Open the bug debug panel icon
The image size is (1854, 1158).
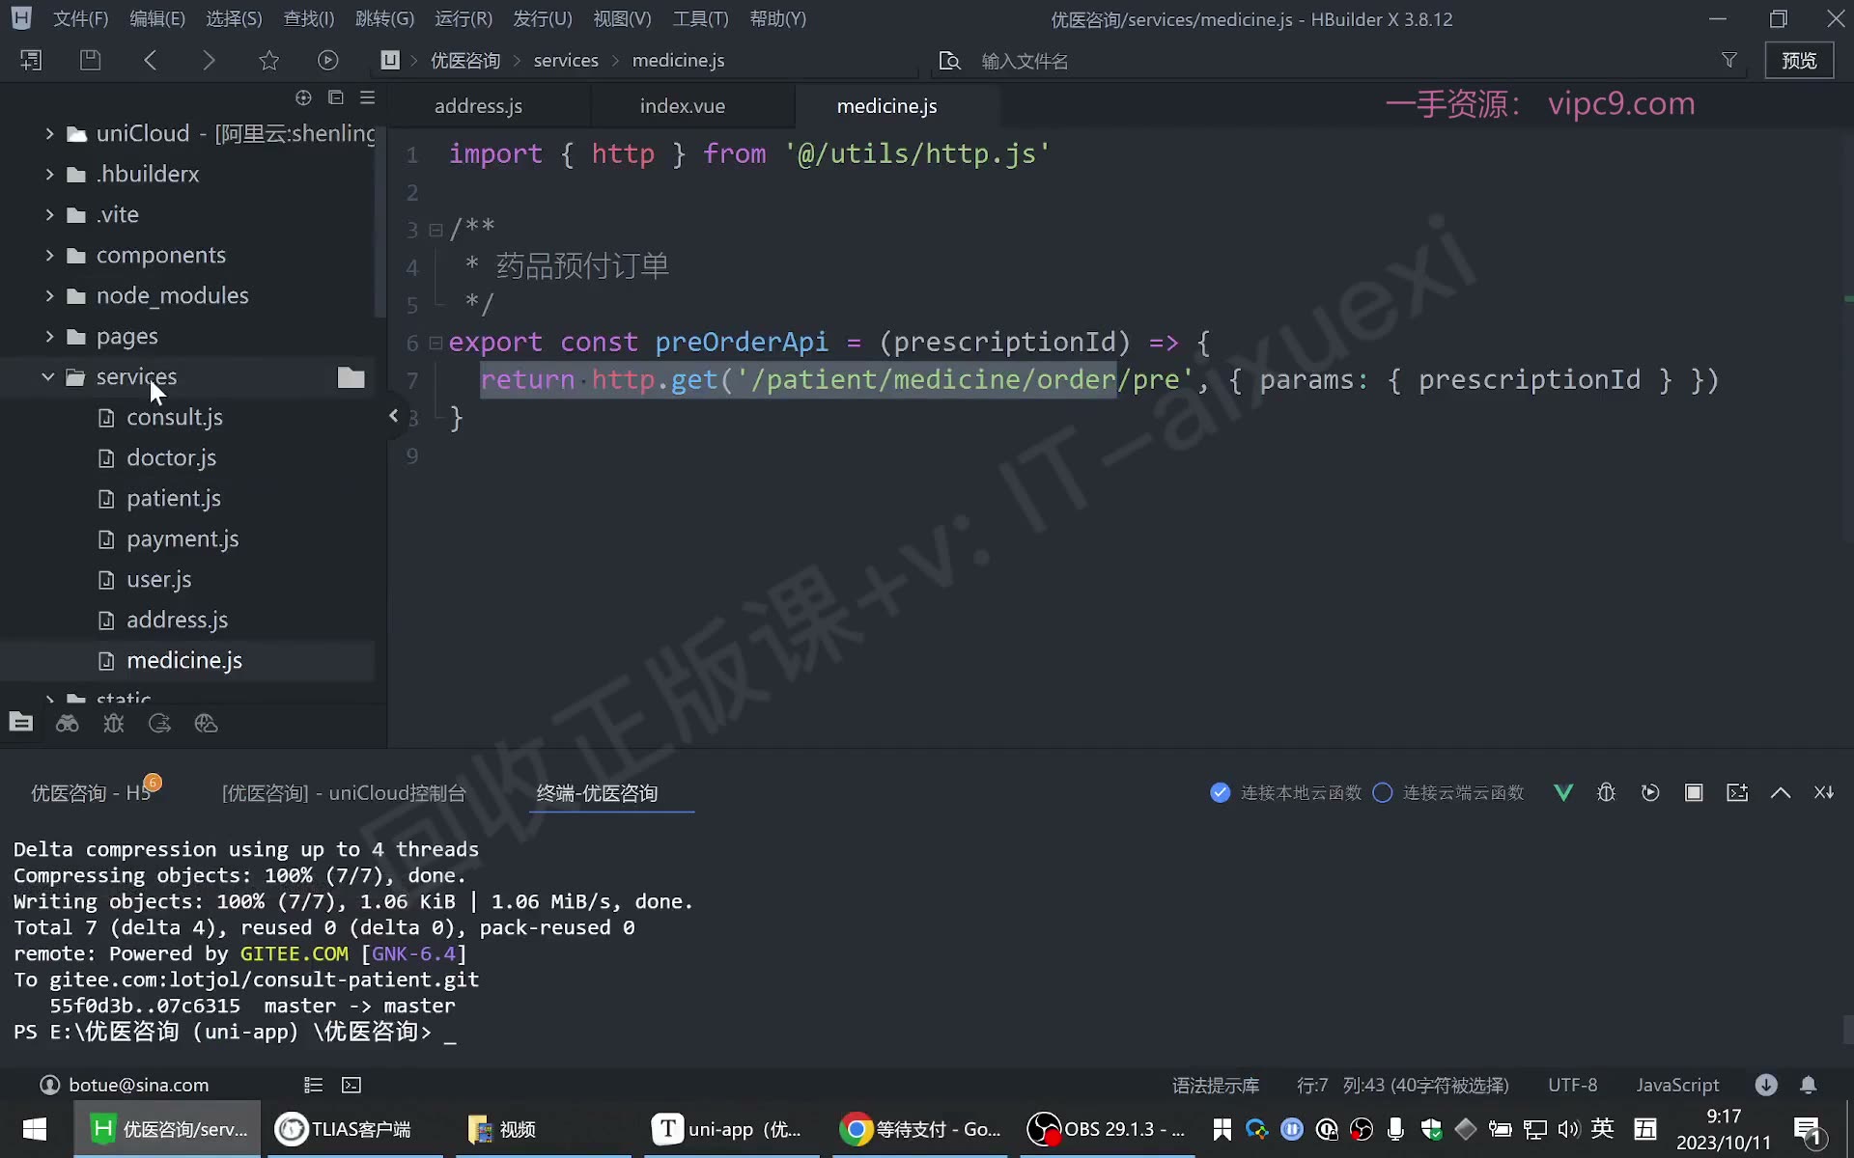coord(113,724)
